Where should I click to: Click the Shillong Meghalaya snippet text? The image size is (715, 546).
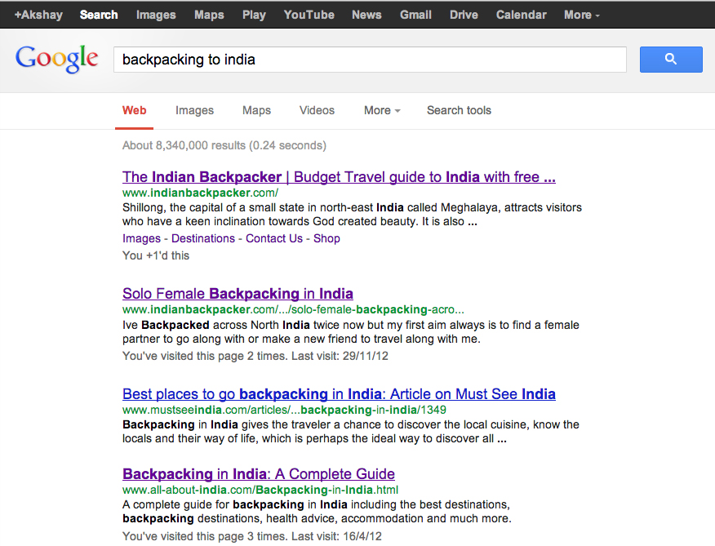coord(352,215)
